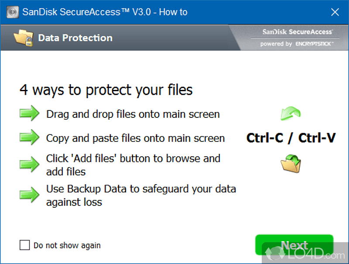
Task: Select the green arrow next to copy and paste
Action: 29,138
